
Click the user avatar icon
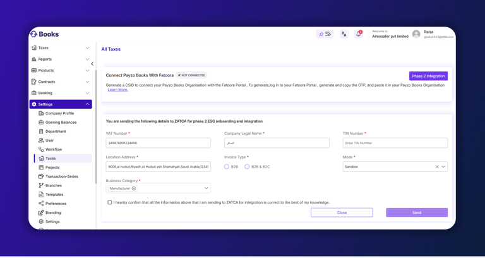416,34
